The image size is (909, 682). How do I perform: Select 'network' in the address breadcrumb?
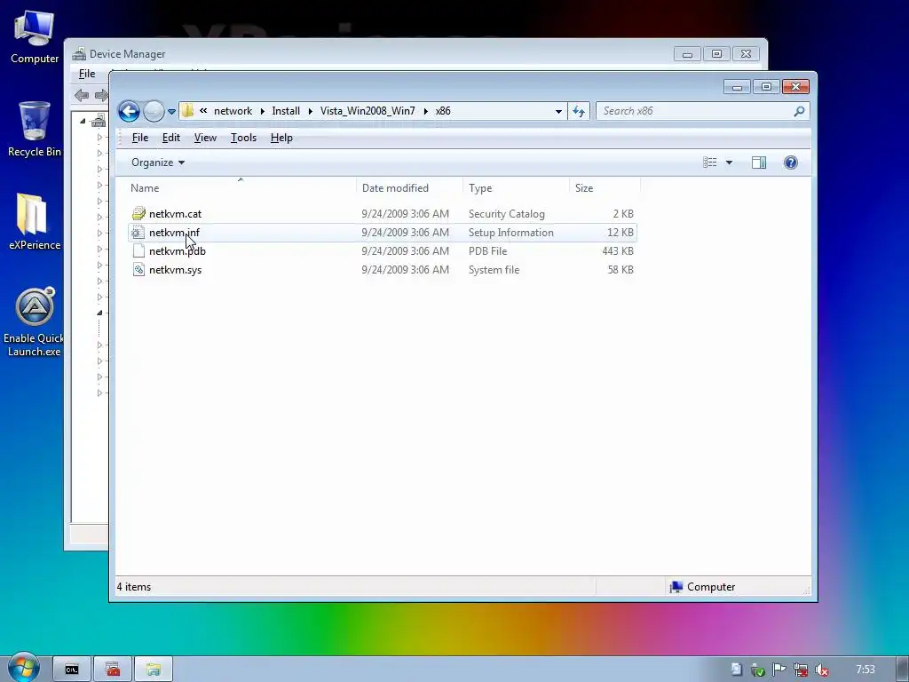tap(233, 111)
